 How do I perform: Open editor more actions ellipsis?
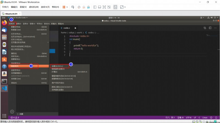(215, 28)
